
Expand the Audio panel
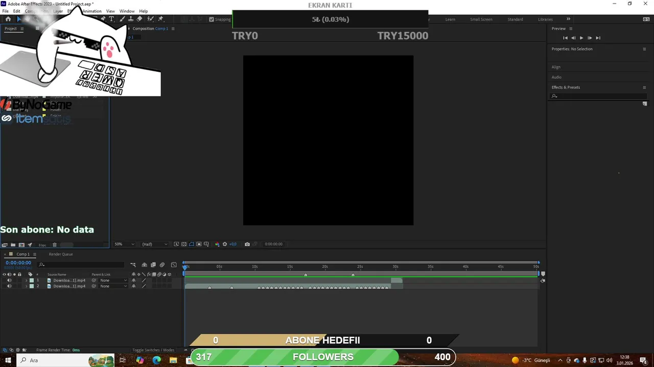(x=556, y=77)
